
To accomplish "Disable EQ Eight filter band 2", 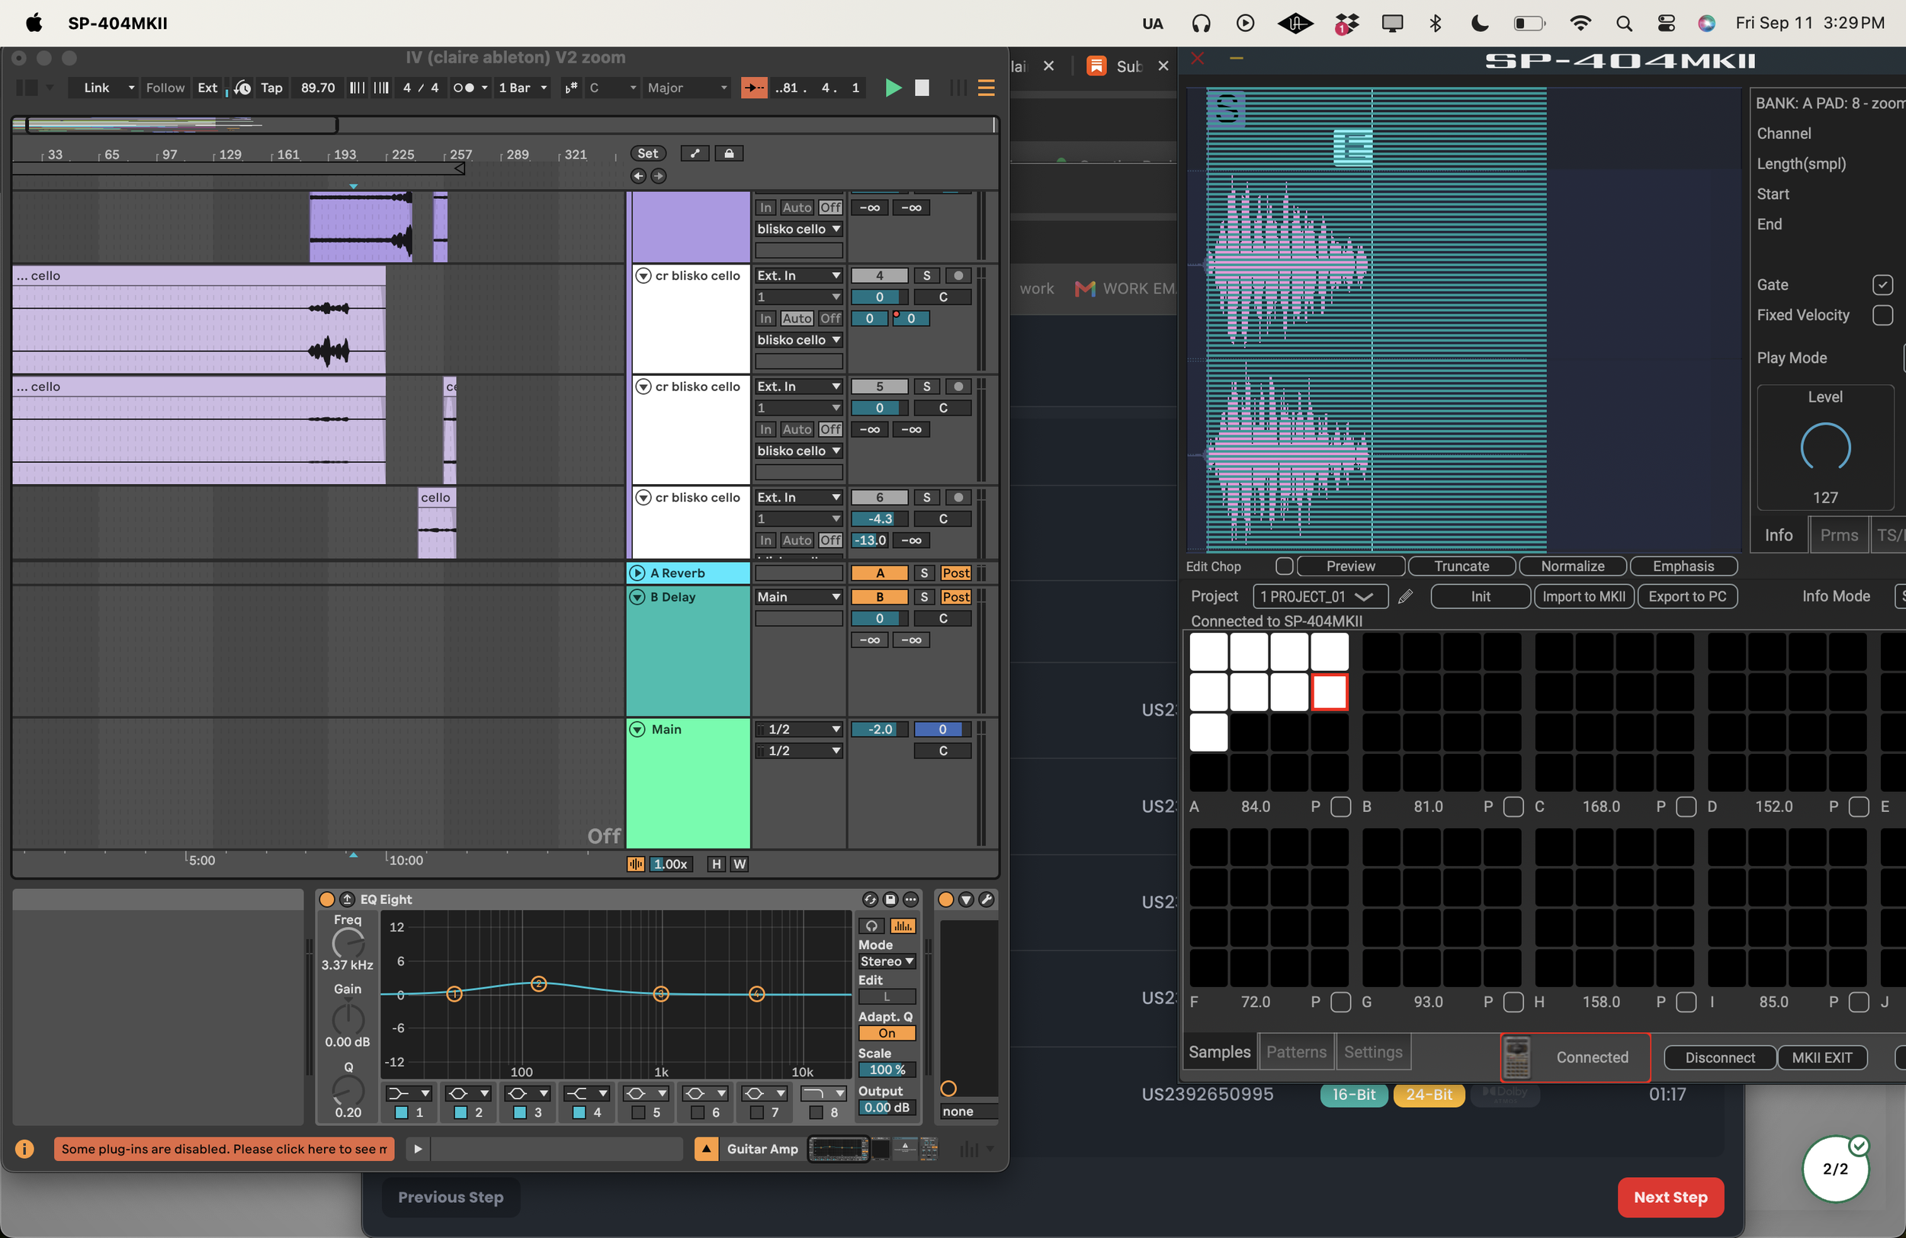I will click(460, 1112).
